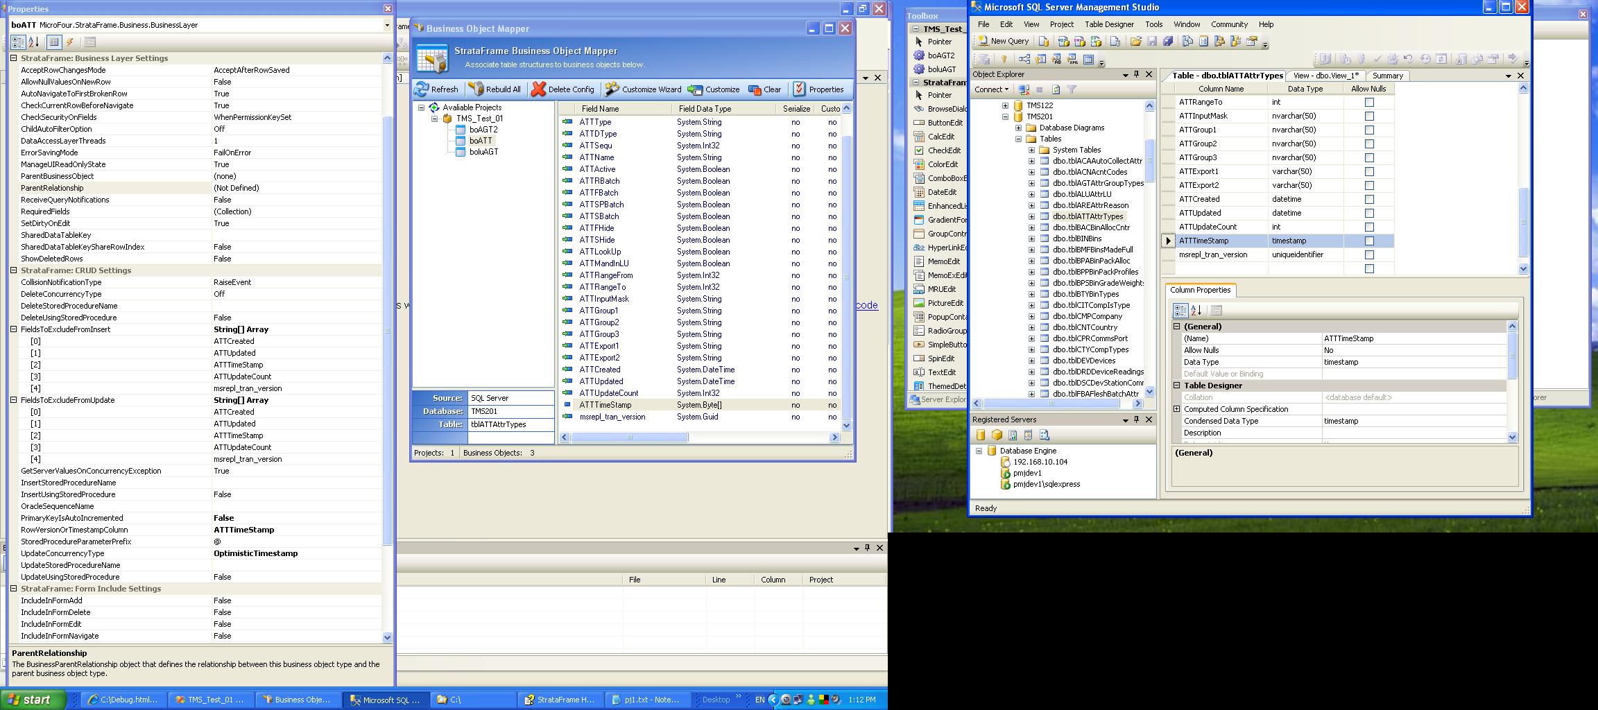Select boluAGT business object in tree
1598x710 pixels.
pyautogui.click(x=483, y=152)
